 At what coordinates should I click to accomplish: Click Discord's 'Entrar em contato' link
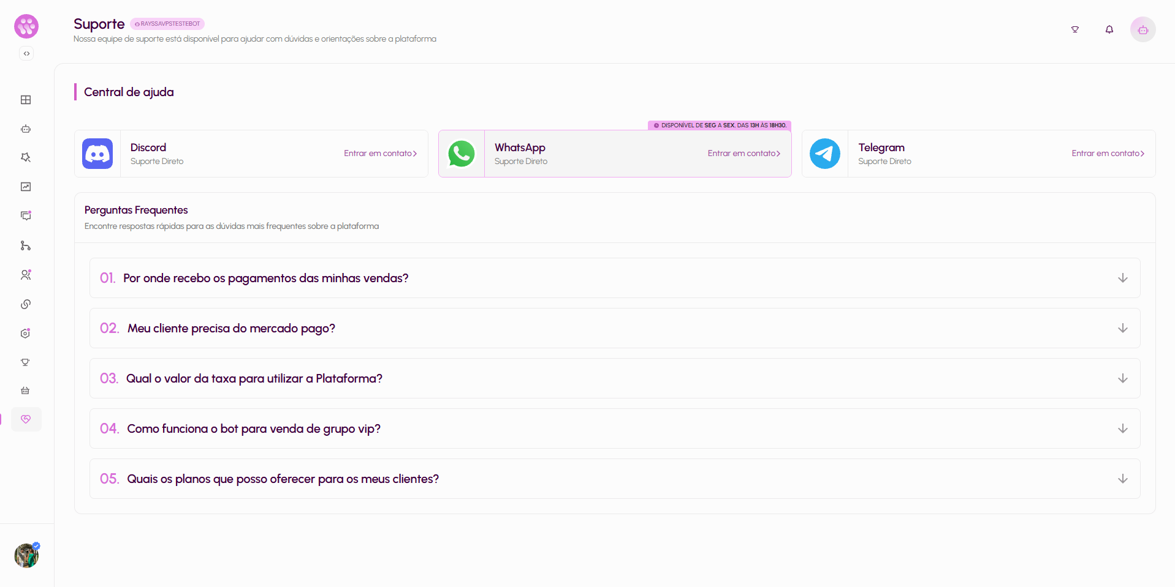[380, 154]
